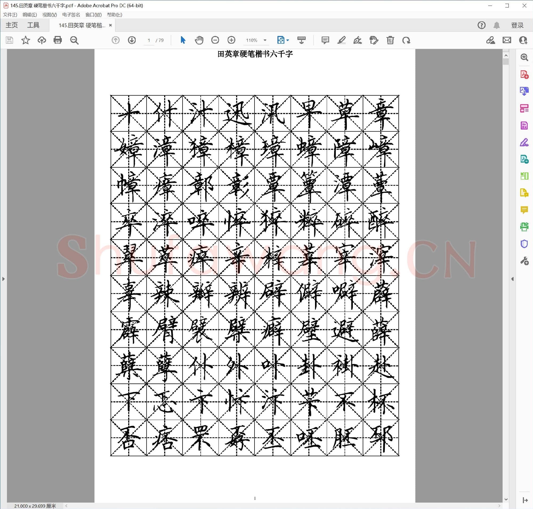Select the Highlight text tool

pyautogui.click(x=341, y=40)
